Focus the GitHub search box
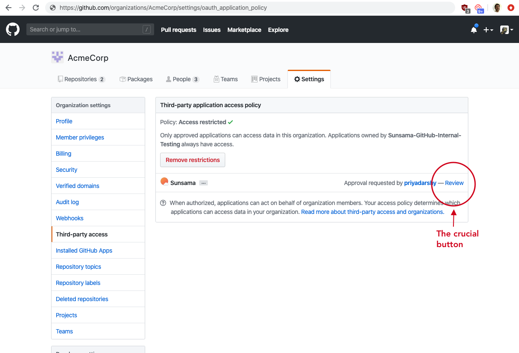Screen dimensions: 519x353 pyautogui.click(x=90, y=29)
